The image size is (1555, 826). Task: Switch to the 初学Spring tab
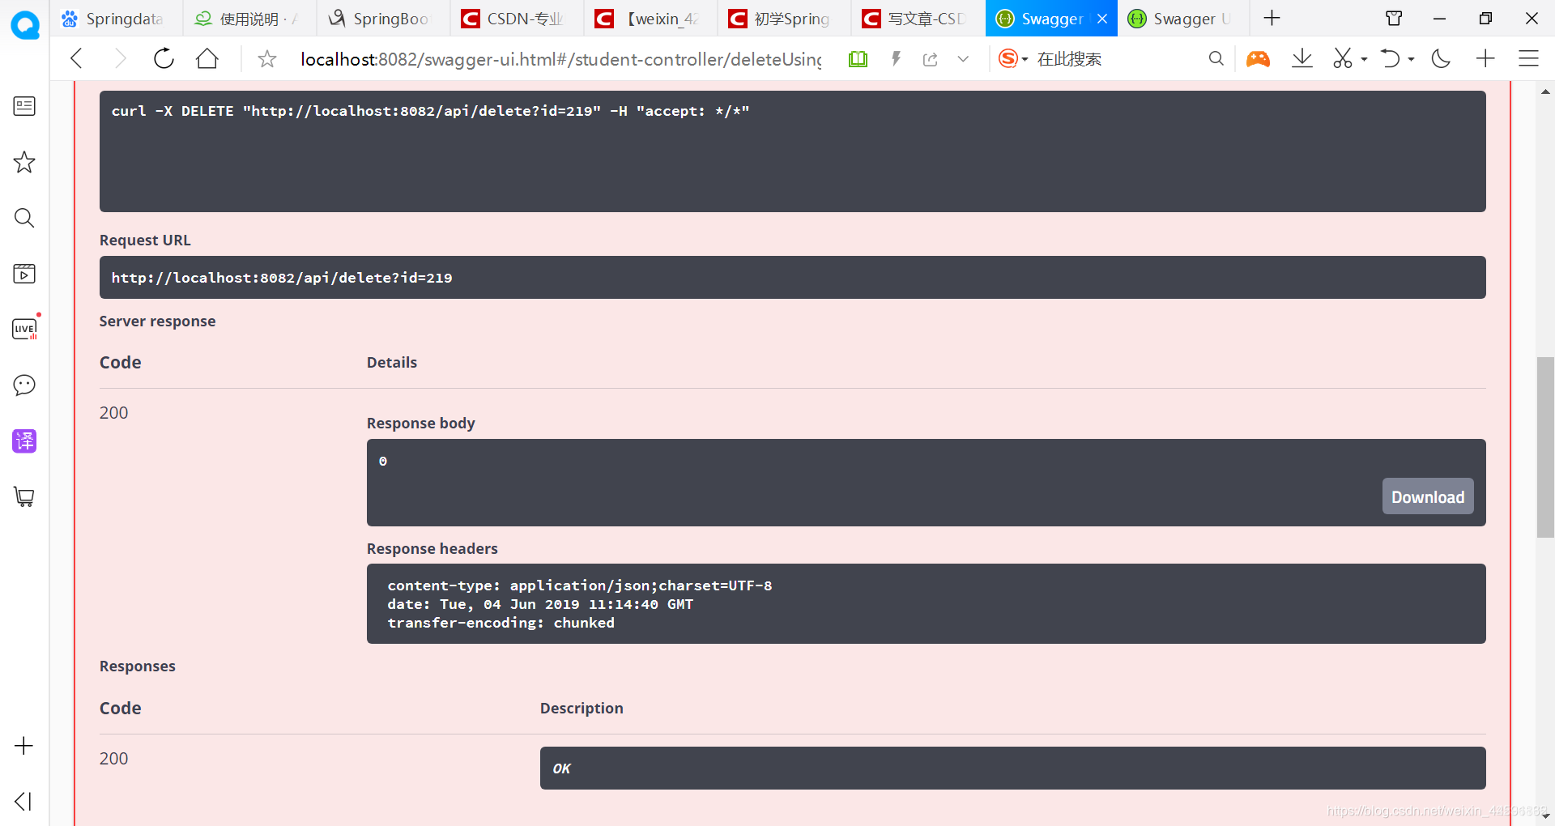(784, 18)
